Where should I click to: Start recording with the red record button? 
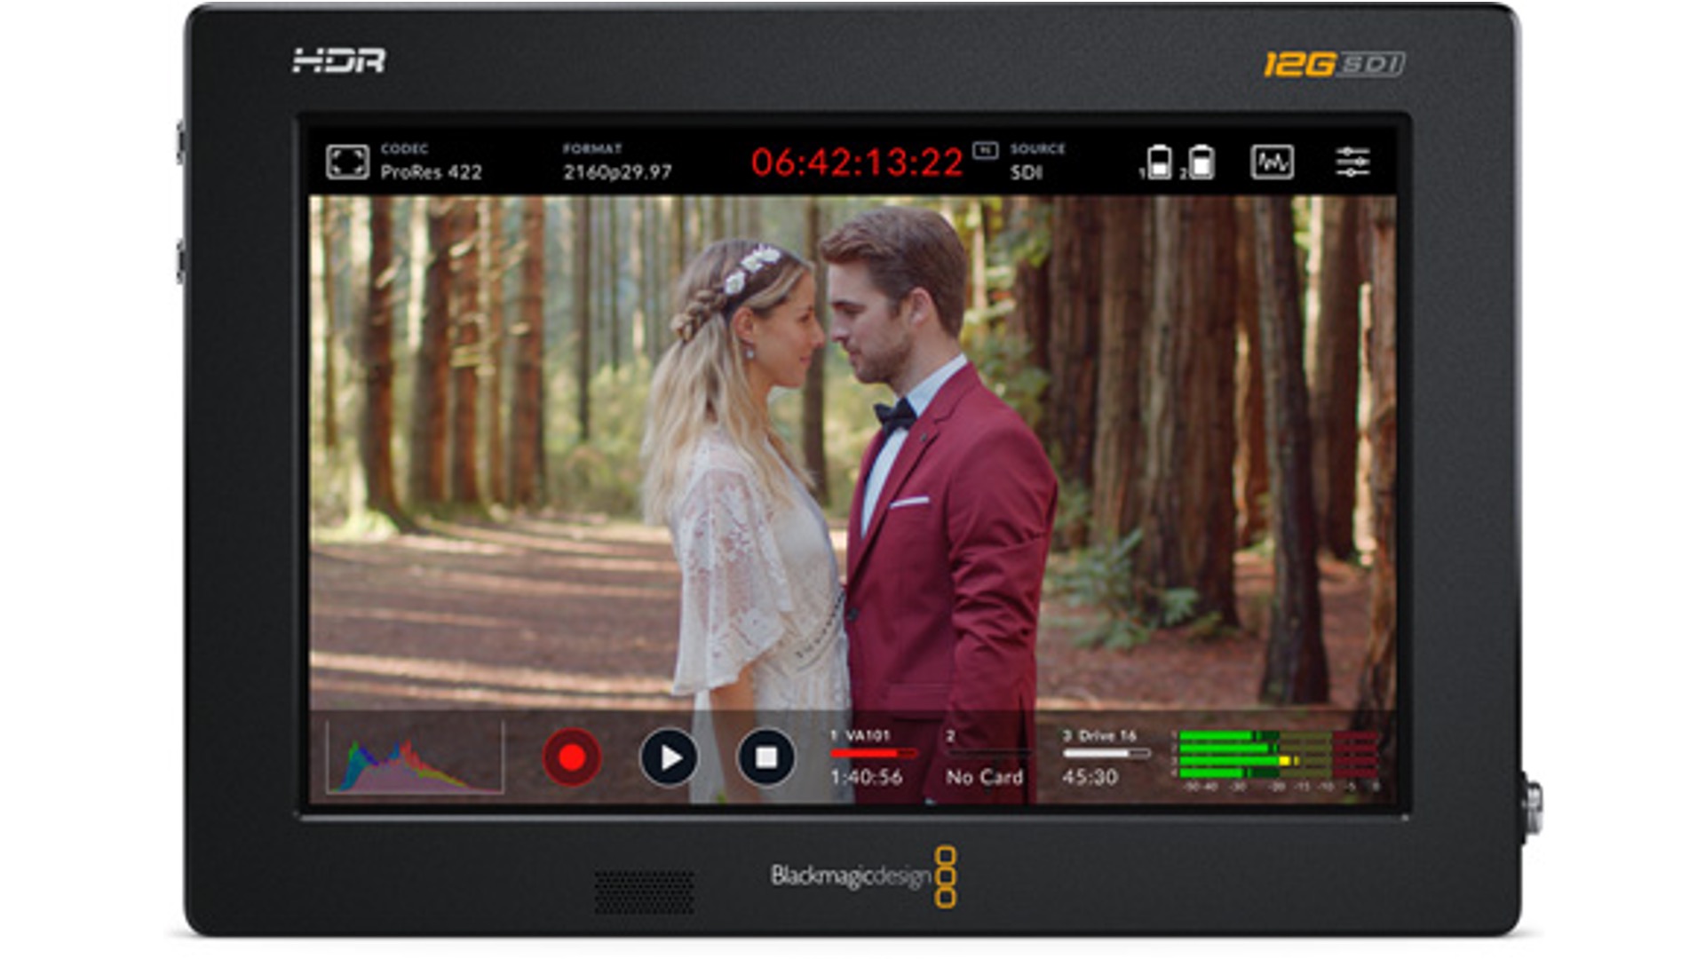pyautogui.click(x=572, y=757)
